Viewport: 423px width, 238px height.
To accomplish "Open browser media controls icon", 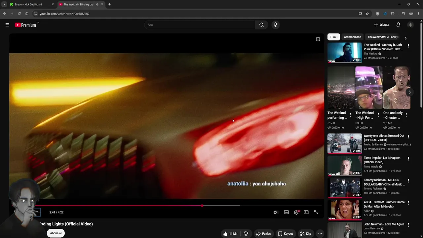I will [404, 14].
